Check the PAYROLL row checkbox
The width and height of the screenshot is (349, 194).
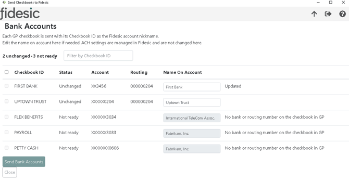coord(6,132)
